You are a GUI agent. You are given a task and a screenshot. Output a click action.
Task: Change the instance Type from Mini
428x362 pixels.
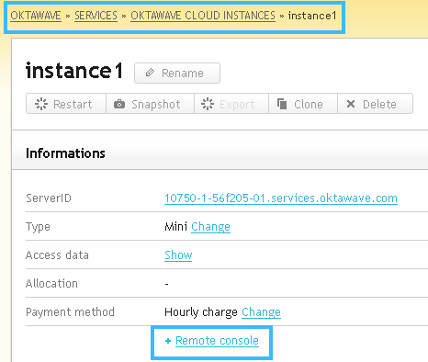210,227
